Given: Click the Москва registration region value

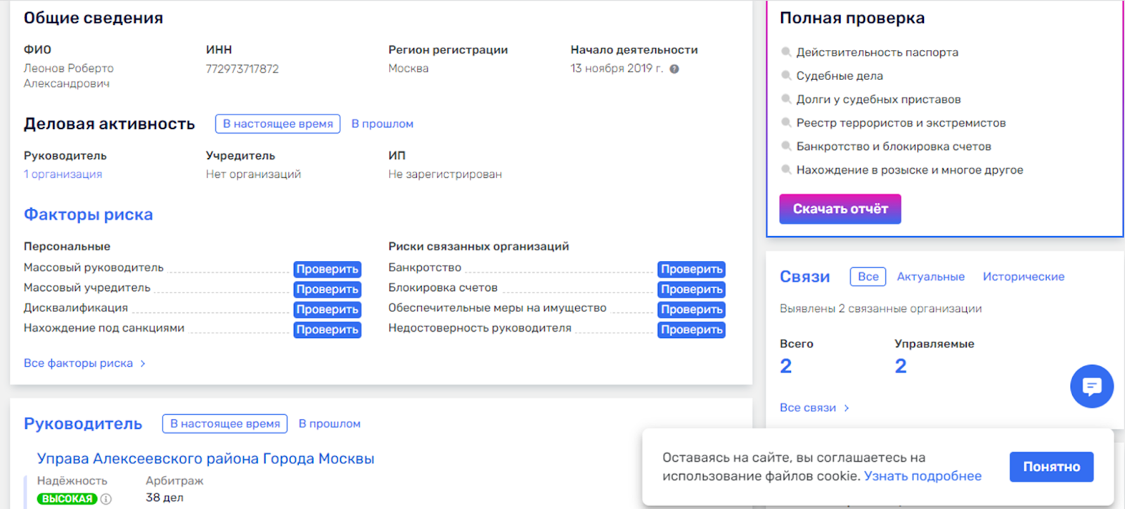Looking at the screenshot, I should [409, 69].
